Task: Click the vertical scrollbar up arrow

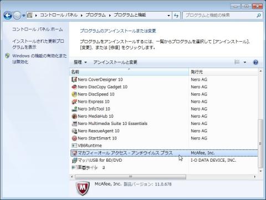Action: 260,71
